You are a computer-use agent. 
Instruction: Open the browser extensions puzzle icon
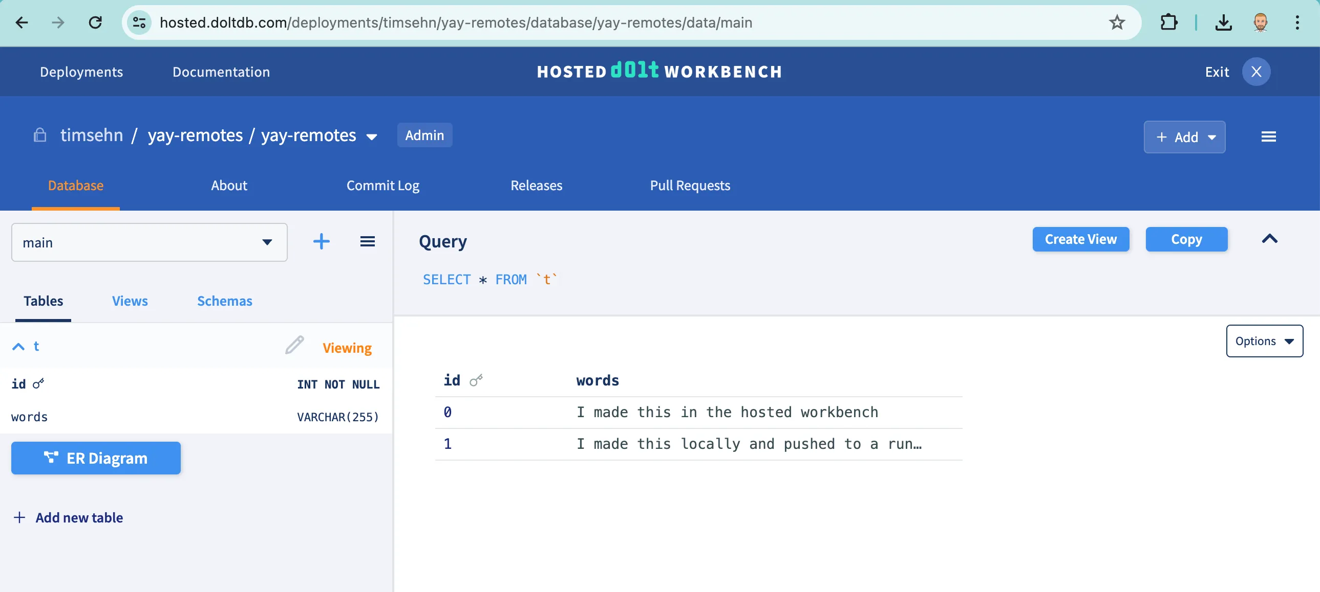1168,22
